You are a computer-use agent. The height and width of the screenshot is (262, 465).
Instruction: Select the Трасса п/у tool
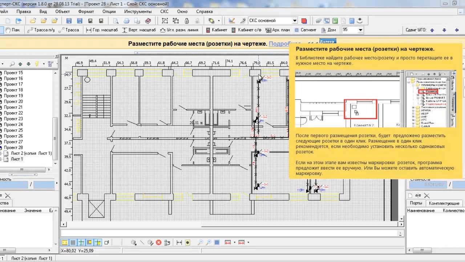pos(41,30)
